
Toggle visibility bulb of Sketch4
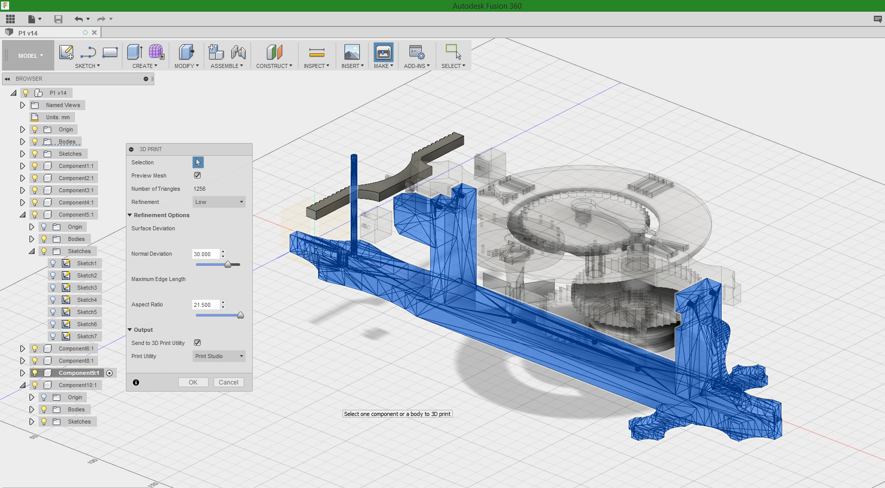[53, 300]
